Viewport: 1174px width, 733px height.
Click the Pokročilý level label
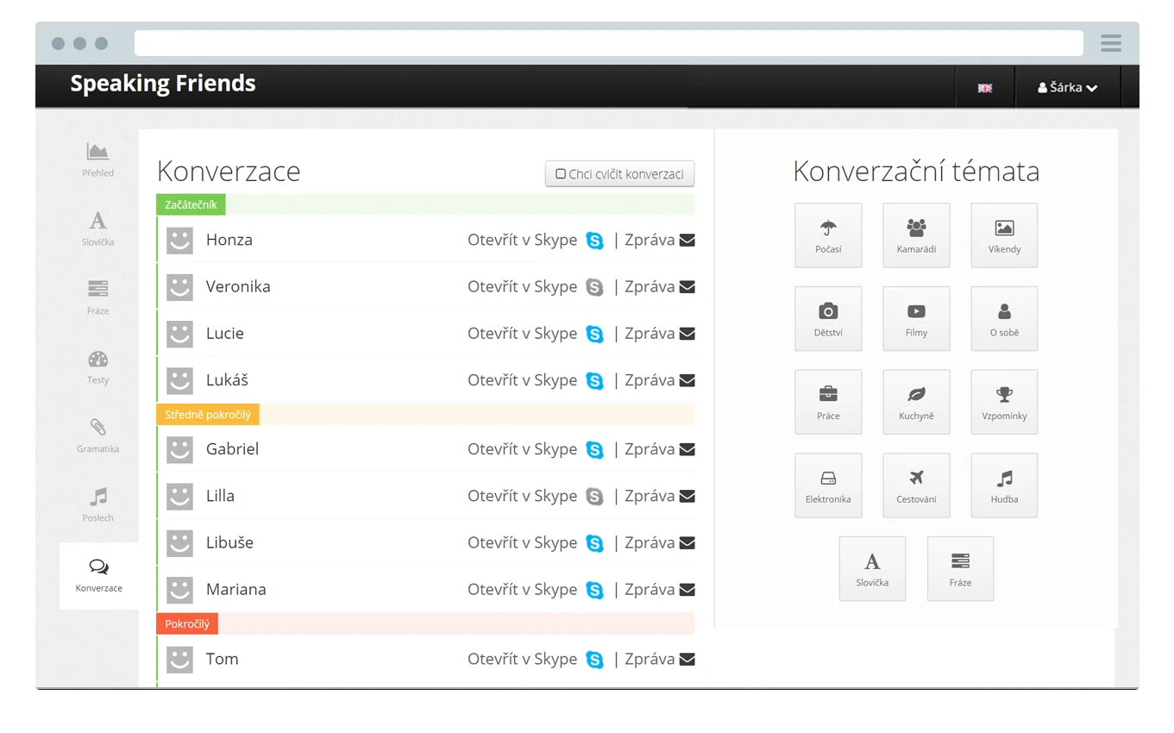(187, 624)
